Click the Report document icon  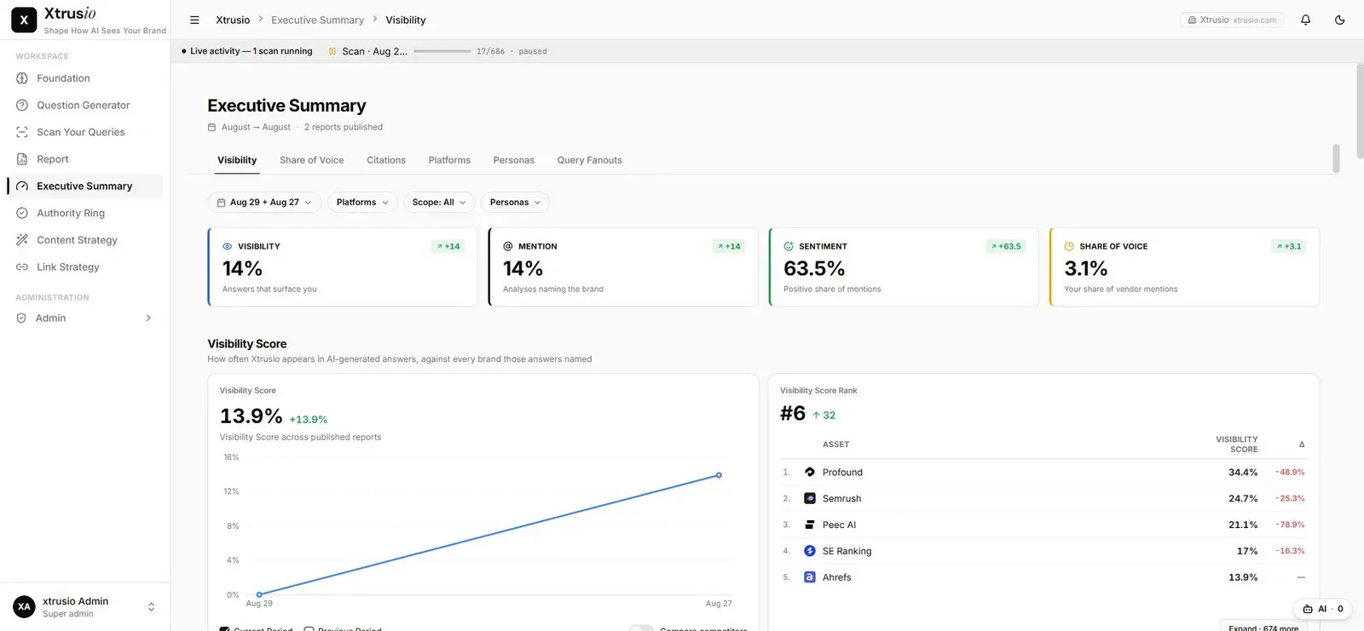coord(22,159)
